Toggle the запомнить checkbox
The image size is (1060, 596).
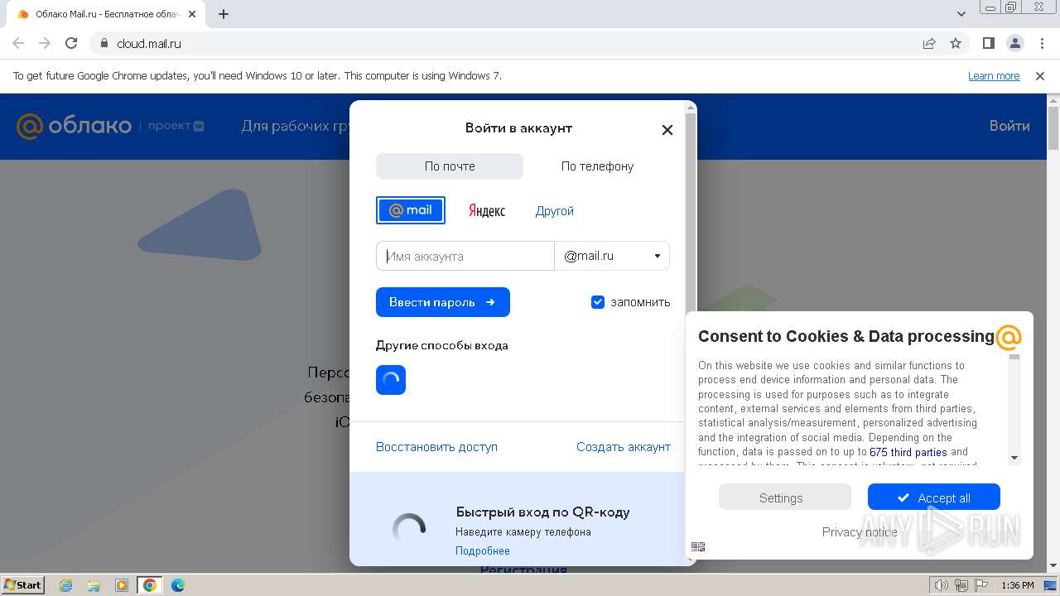click(598, 302)
